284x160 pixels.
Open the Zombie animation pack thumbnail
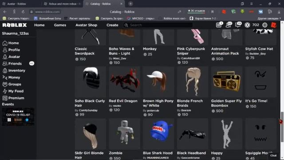124,134
